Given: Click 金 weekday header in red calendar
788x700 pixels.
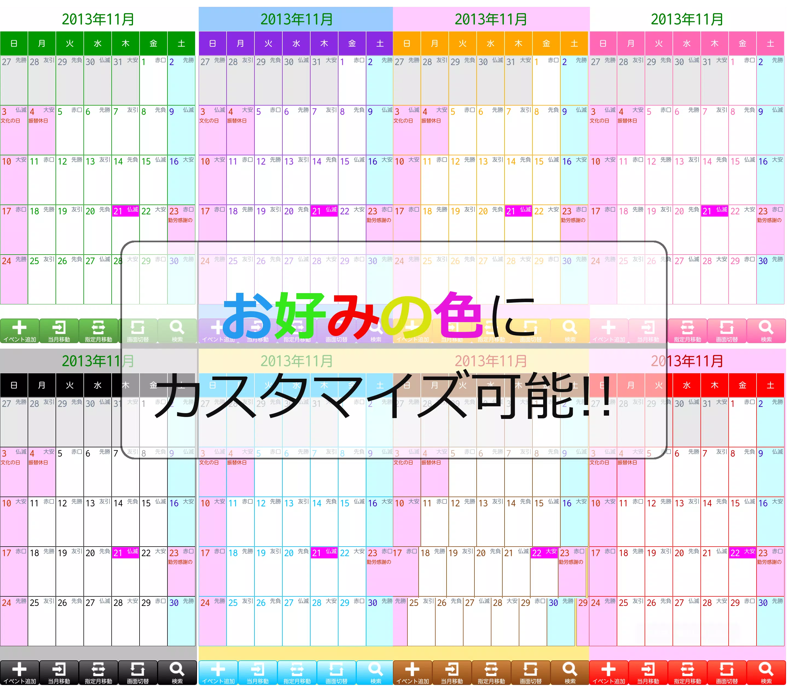Looking at the screenshot, I should [x=743, y=385].
